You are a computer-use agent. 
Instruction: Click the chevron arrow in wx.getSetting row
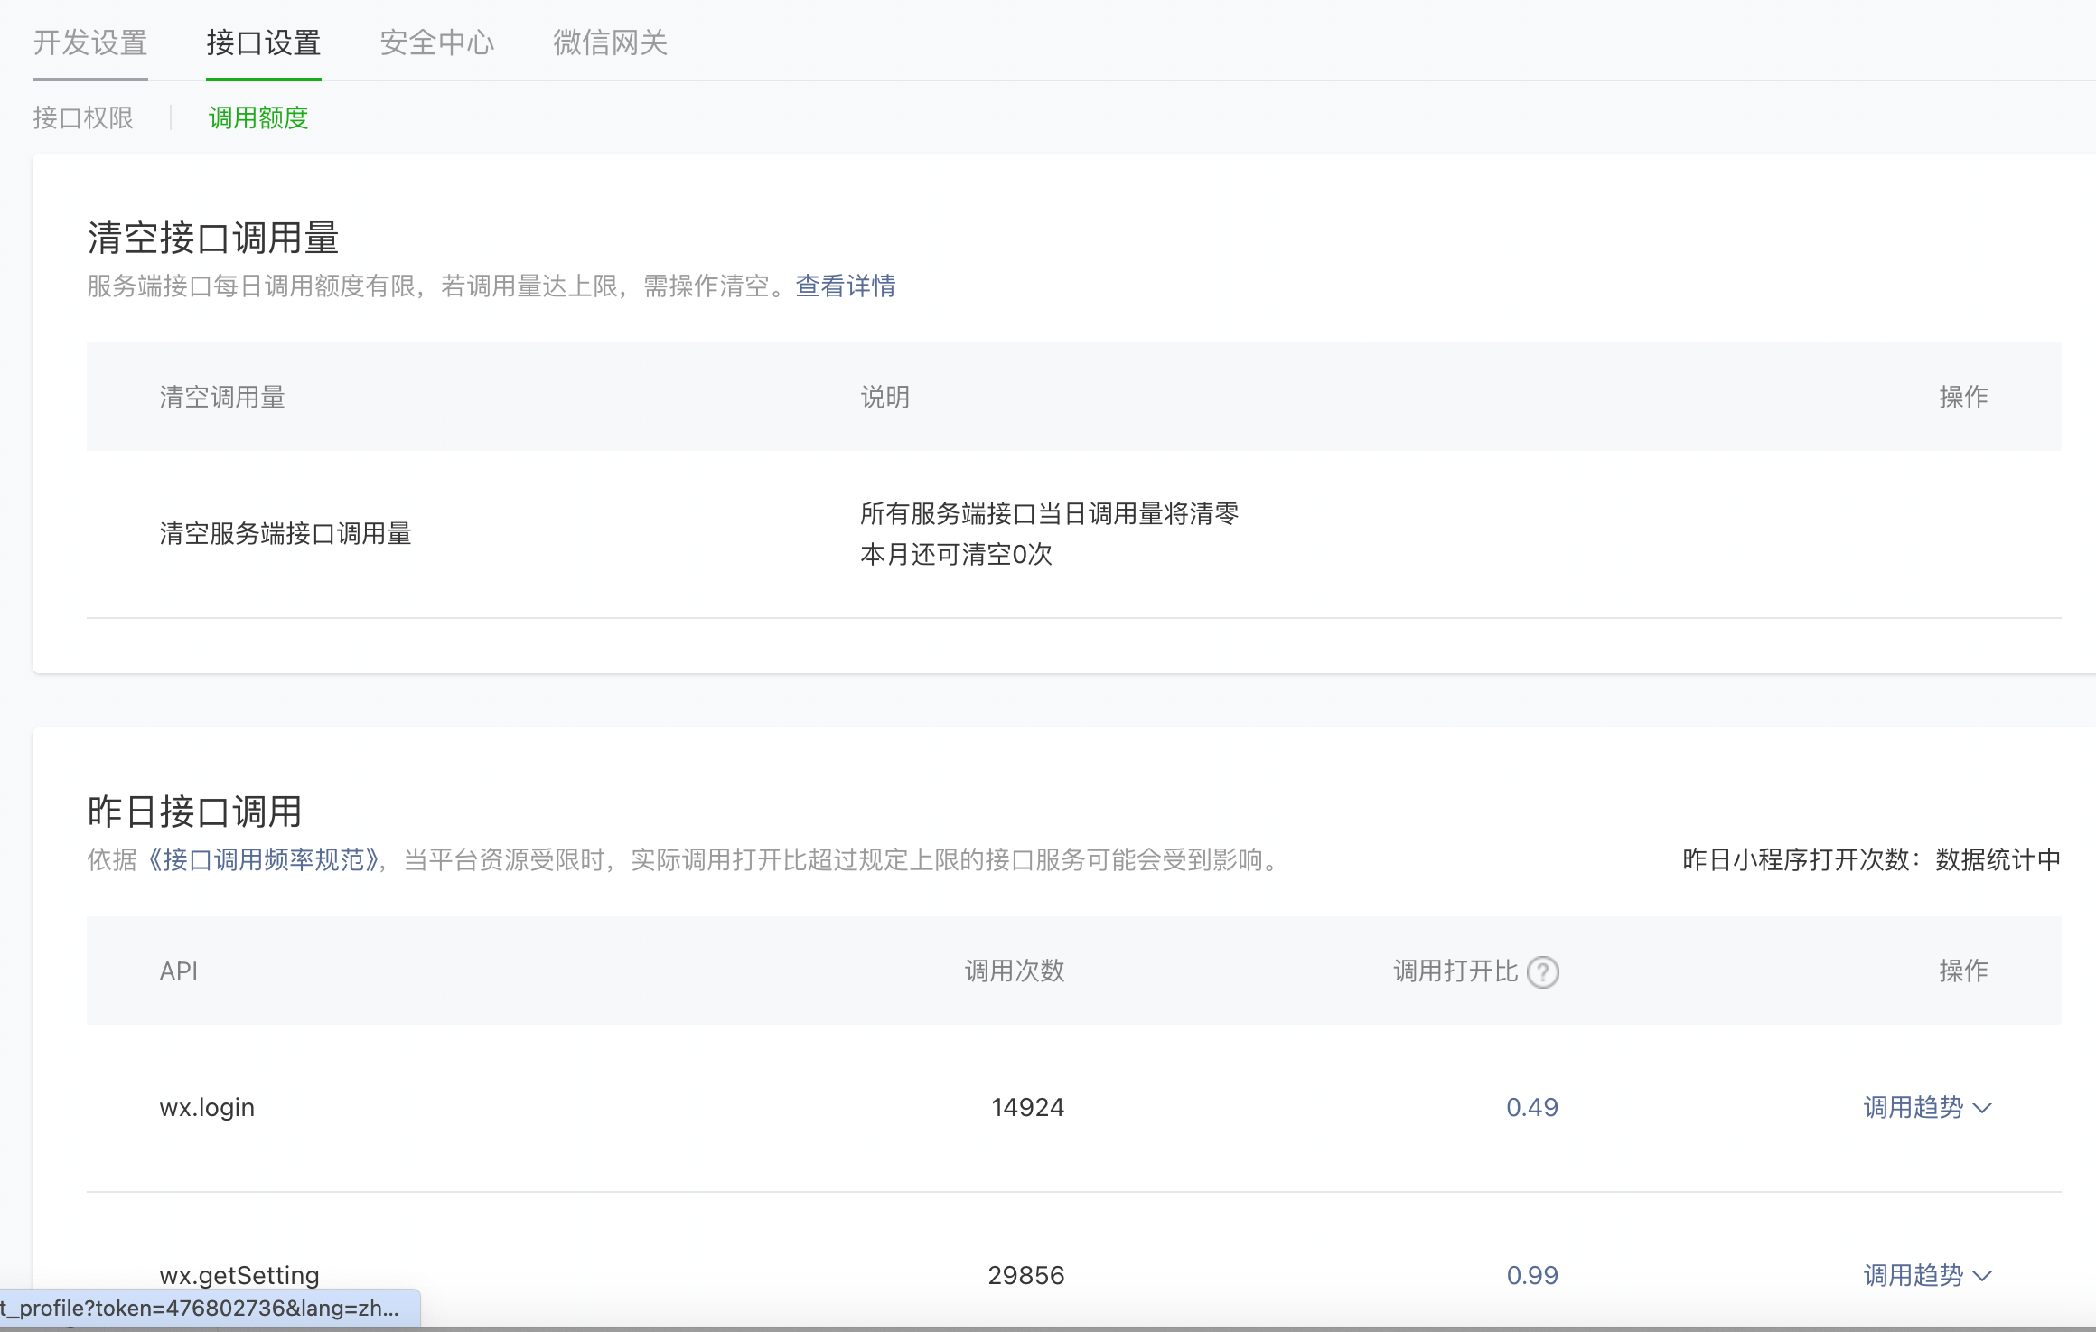pos(1982,1277)
